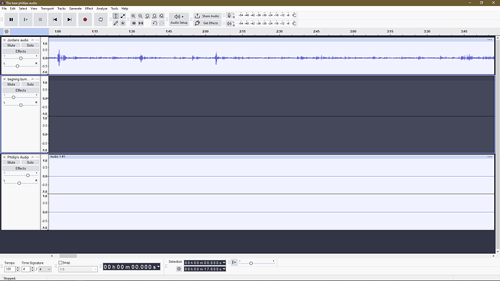Open Phillip's Audio track options menu
500x281 pixels.
pos(37,157)
